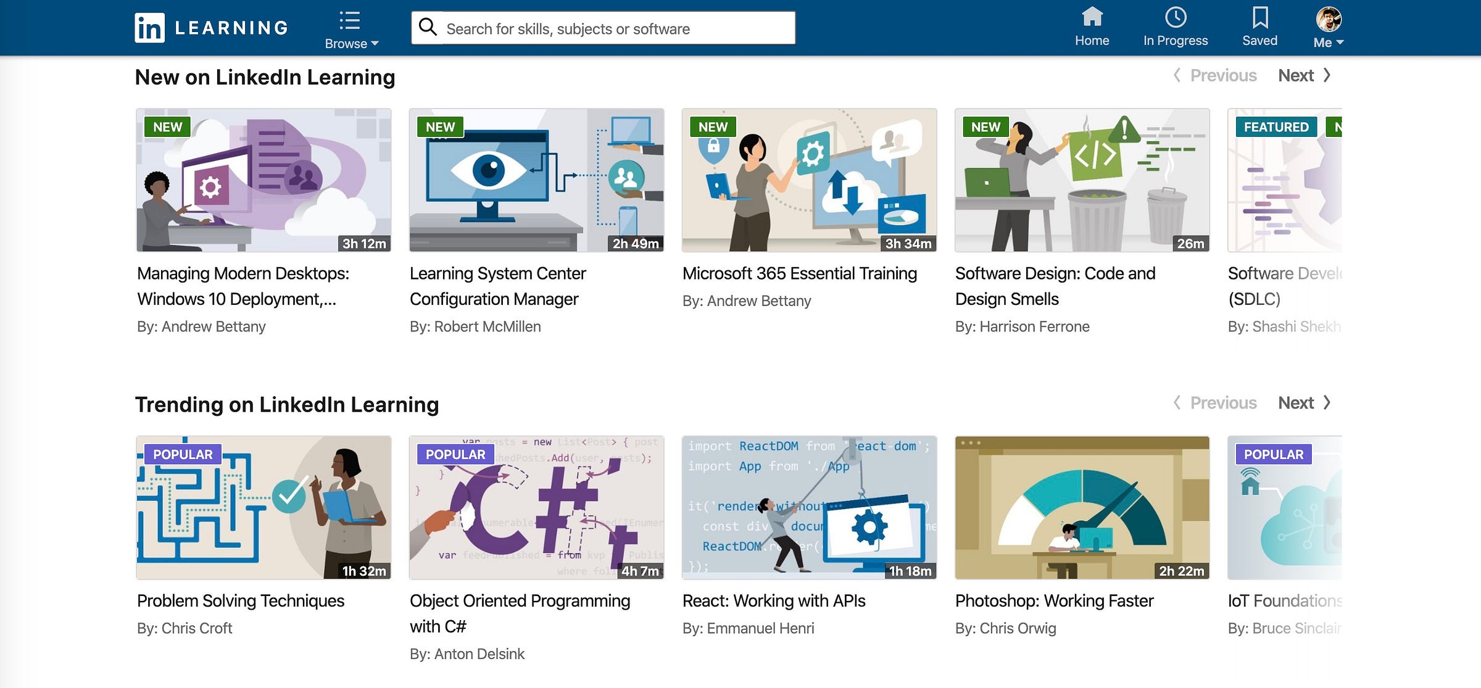Click the search magnifier icon
This screenshot has height=688, width=1481.
coord(428,27)
